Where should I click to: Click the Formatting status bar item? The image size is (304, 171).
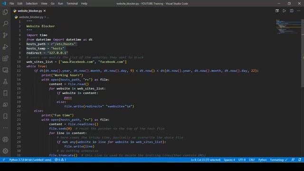(279, 160)
